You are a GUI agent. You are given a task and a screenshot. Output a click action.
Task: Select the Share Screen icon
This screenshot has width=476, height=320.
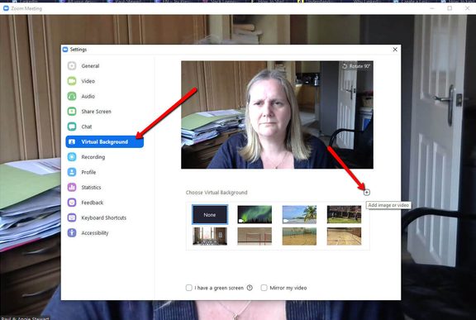tap(72, 111)
